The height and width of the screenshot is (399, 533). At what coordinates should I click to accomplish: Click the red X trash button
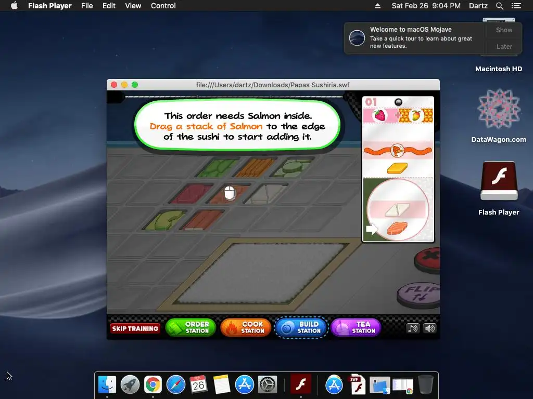coord(428,261)
